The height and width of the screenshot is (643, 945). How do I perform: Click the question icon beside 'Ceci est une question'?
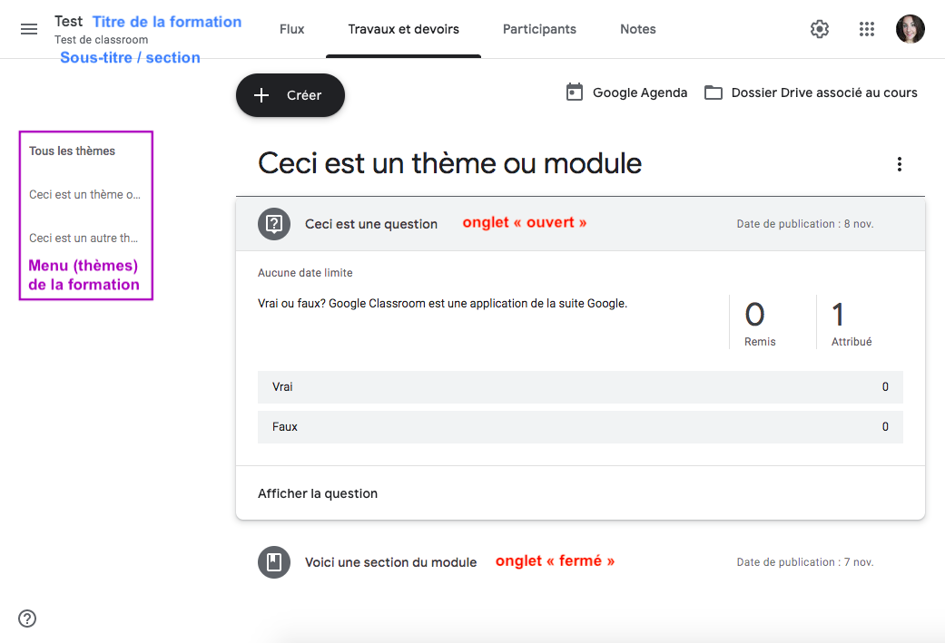click(274, 224)
